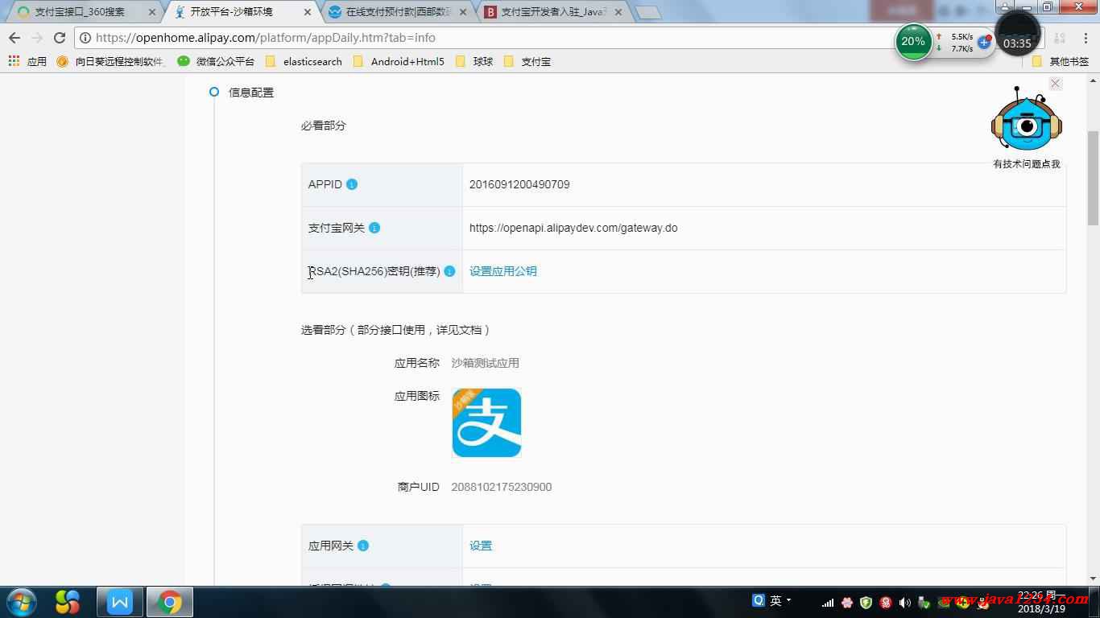
Task: Select the gateway URL openapi.alipaydev.com text
Action: click(573, 228)
